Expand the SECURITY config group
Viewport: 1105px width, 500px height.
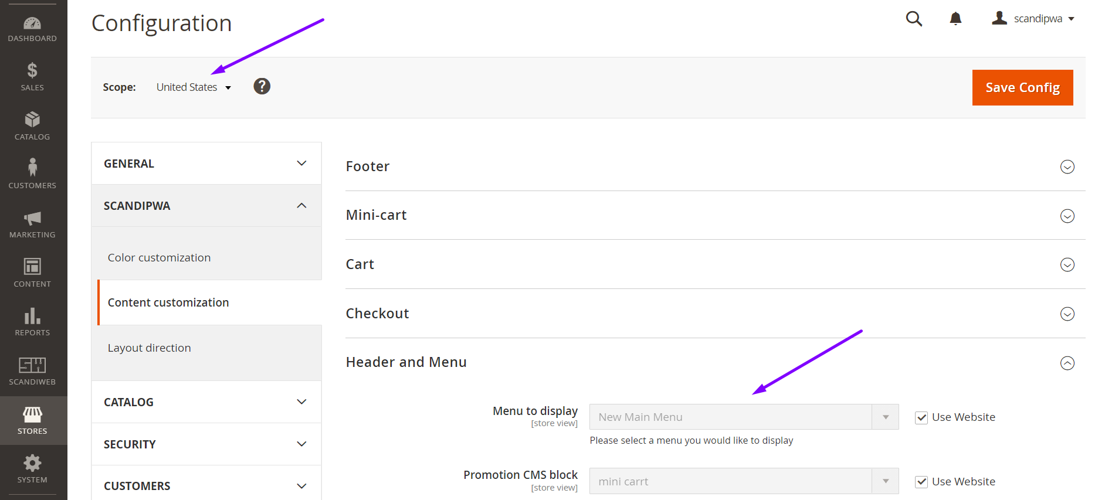click(x=206, y=444)
